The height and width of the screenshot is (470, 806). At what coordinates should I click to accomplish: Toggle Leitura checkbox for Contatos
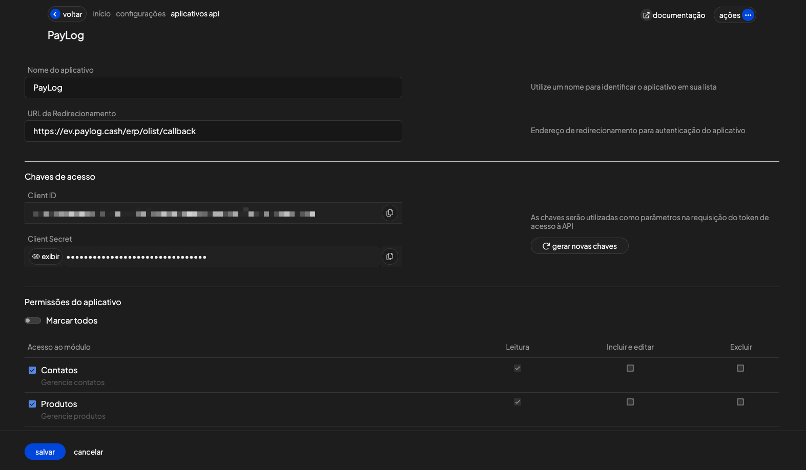(x=518, y=368)
